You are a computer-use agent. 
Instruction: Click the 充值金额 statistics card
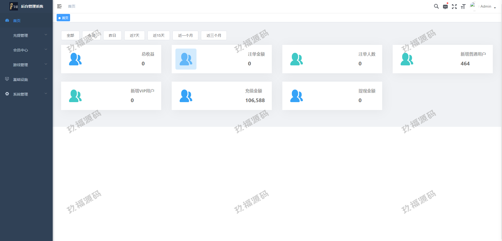(222, 96)
